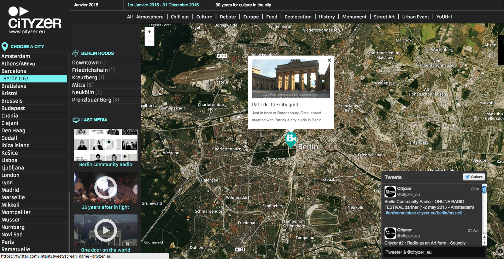Screen dimensions: 504x259
Task: Click the Cityzer logo
Action: pos(35,18)
